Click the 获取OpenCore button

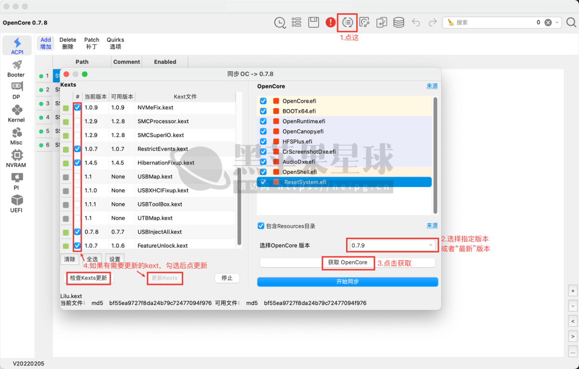[x=348, y=263]
